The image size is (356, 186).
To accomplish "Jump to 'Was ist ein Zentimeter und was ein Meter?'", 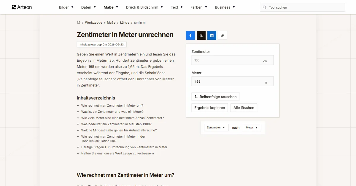I will coord(112,112).
